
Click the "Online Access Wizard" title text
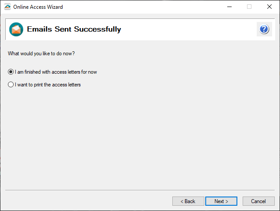click(x=38, y=7)
